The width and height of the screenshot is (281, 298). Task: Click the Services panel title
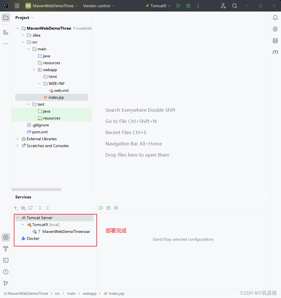point(23,197)
